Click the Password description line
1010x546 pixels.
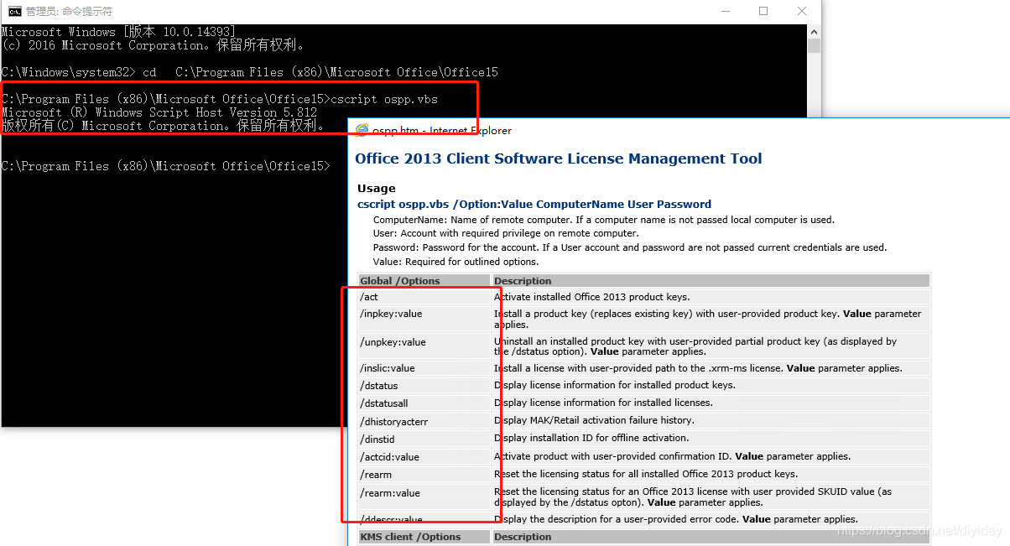click(x=630, y=247)
